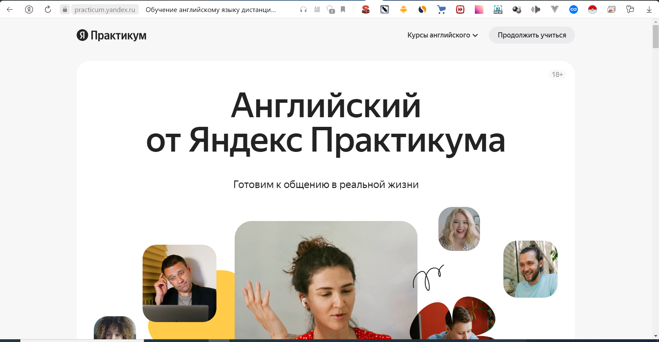This screenshot has width=659, height=342.
Task: Click the shopping cart extension icon
Action: point(441,10)
